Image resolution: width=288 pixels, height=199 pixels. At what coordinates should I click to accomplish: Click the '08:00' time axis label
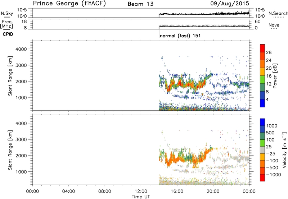pos(105,191)
